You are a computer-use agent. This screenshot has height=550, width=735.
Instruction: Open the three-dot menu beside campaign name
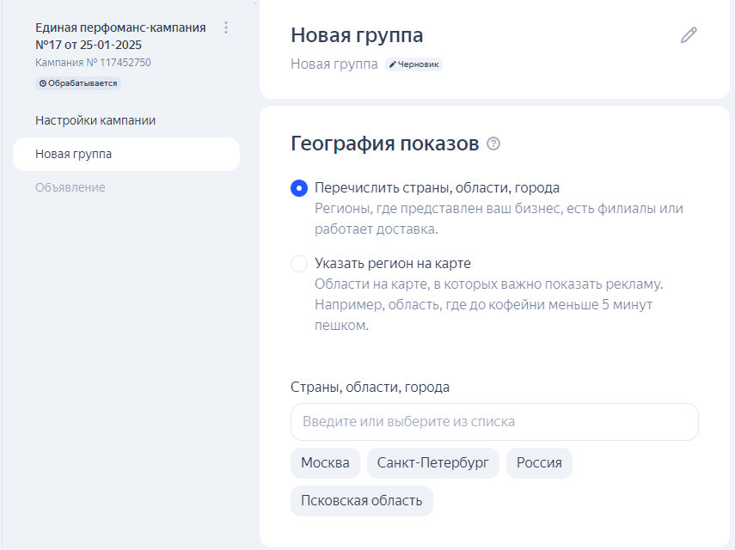pyautogui.click(x=226, y=27)
